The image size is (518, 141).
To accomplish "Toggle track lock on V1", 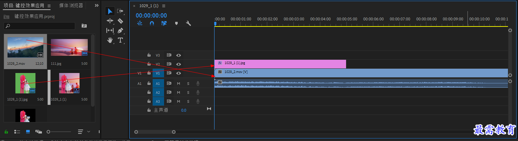I will (149, 73).
